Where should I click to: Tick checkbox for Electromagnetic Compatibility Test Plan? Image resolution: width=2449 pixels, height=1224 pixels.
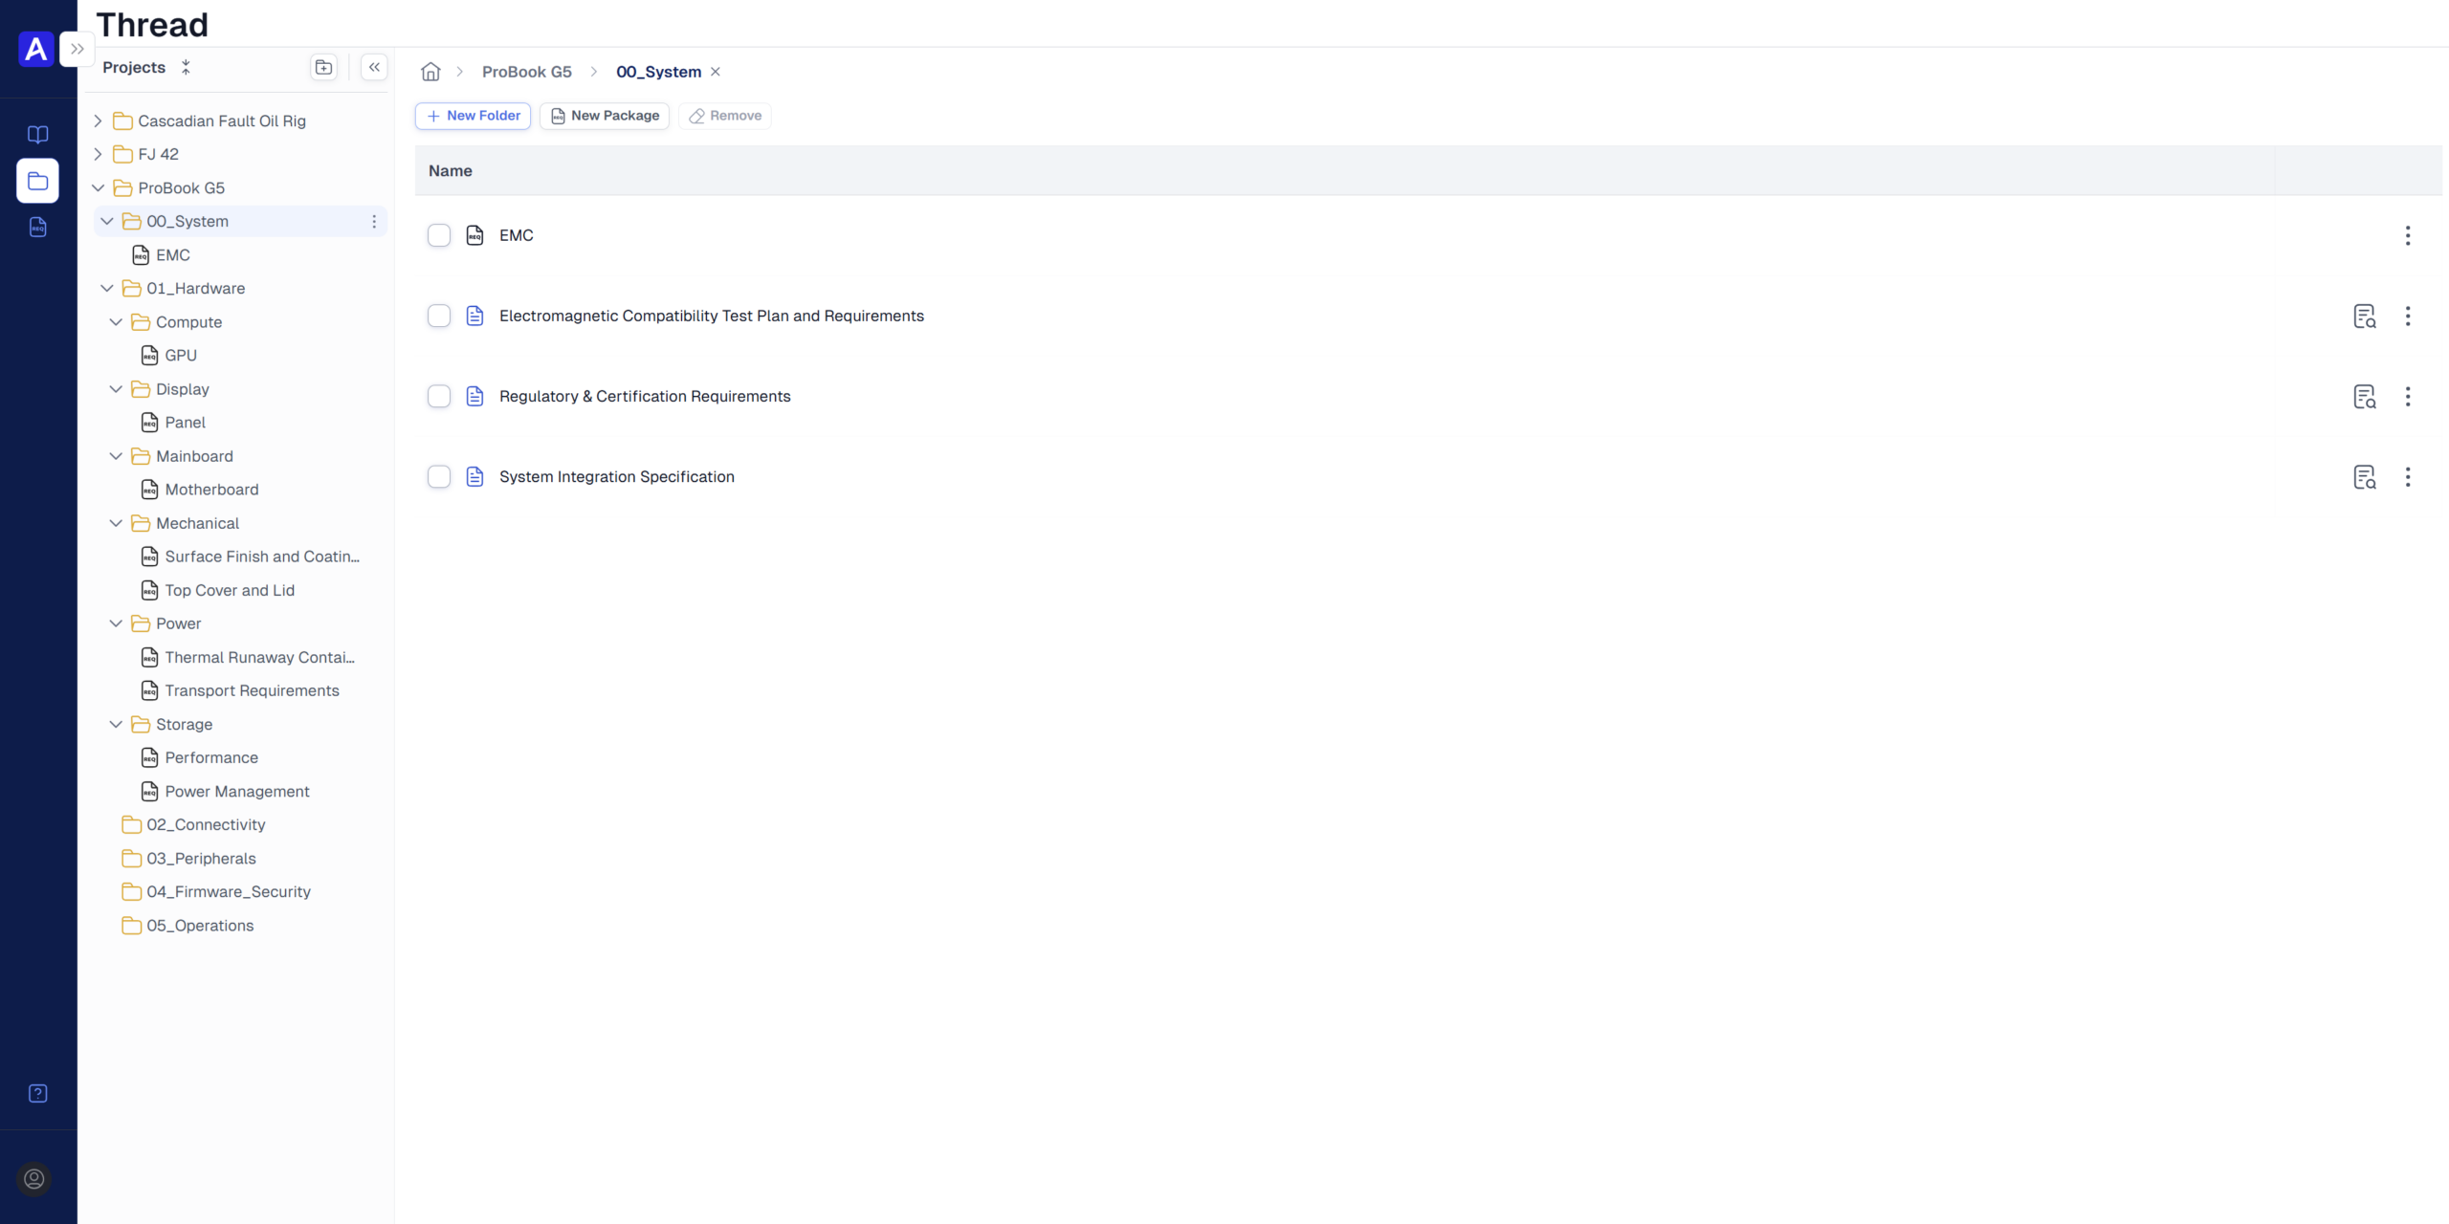point(438,316)
